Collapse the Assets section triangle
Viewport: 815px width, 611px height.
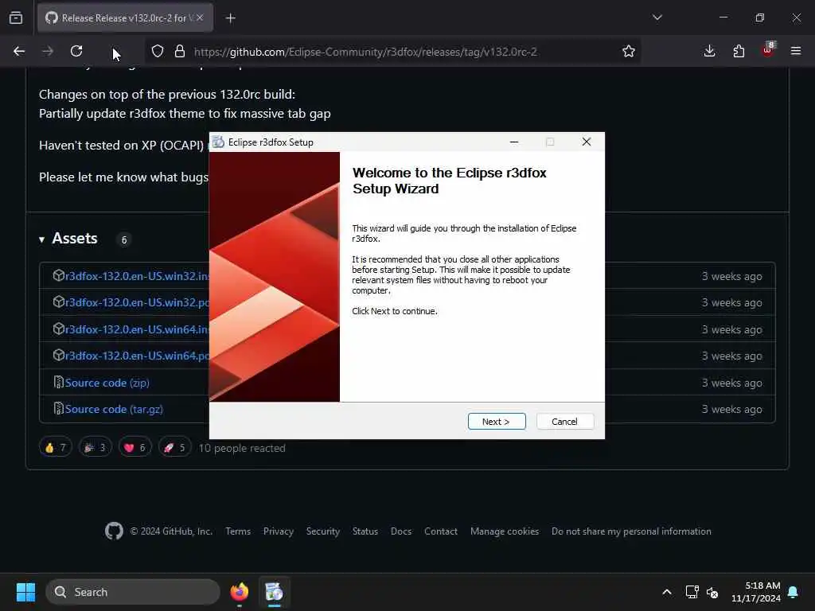[x=41, y=239]
